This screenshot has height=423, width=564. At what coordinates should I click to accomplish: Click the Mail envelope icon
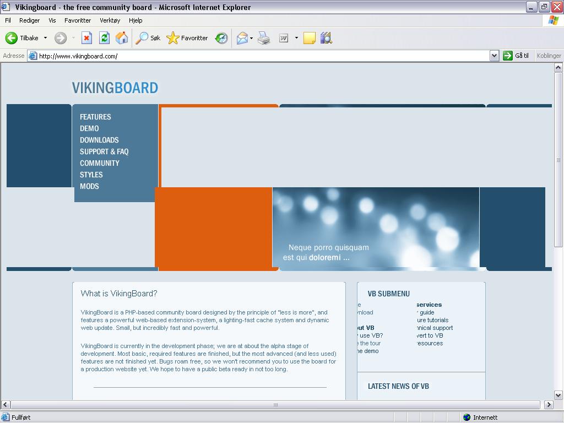point(242,38)
